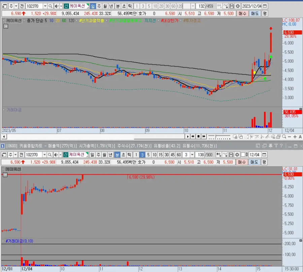Click the 'T' font icon in the title bar

(276, 146)
